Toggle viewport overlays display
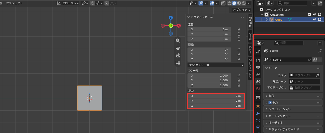 pos(212,3)
